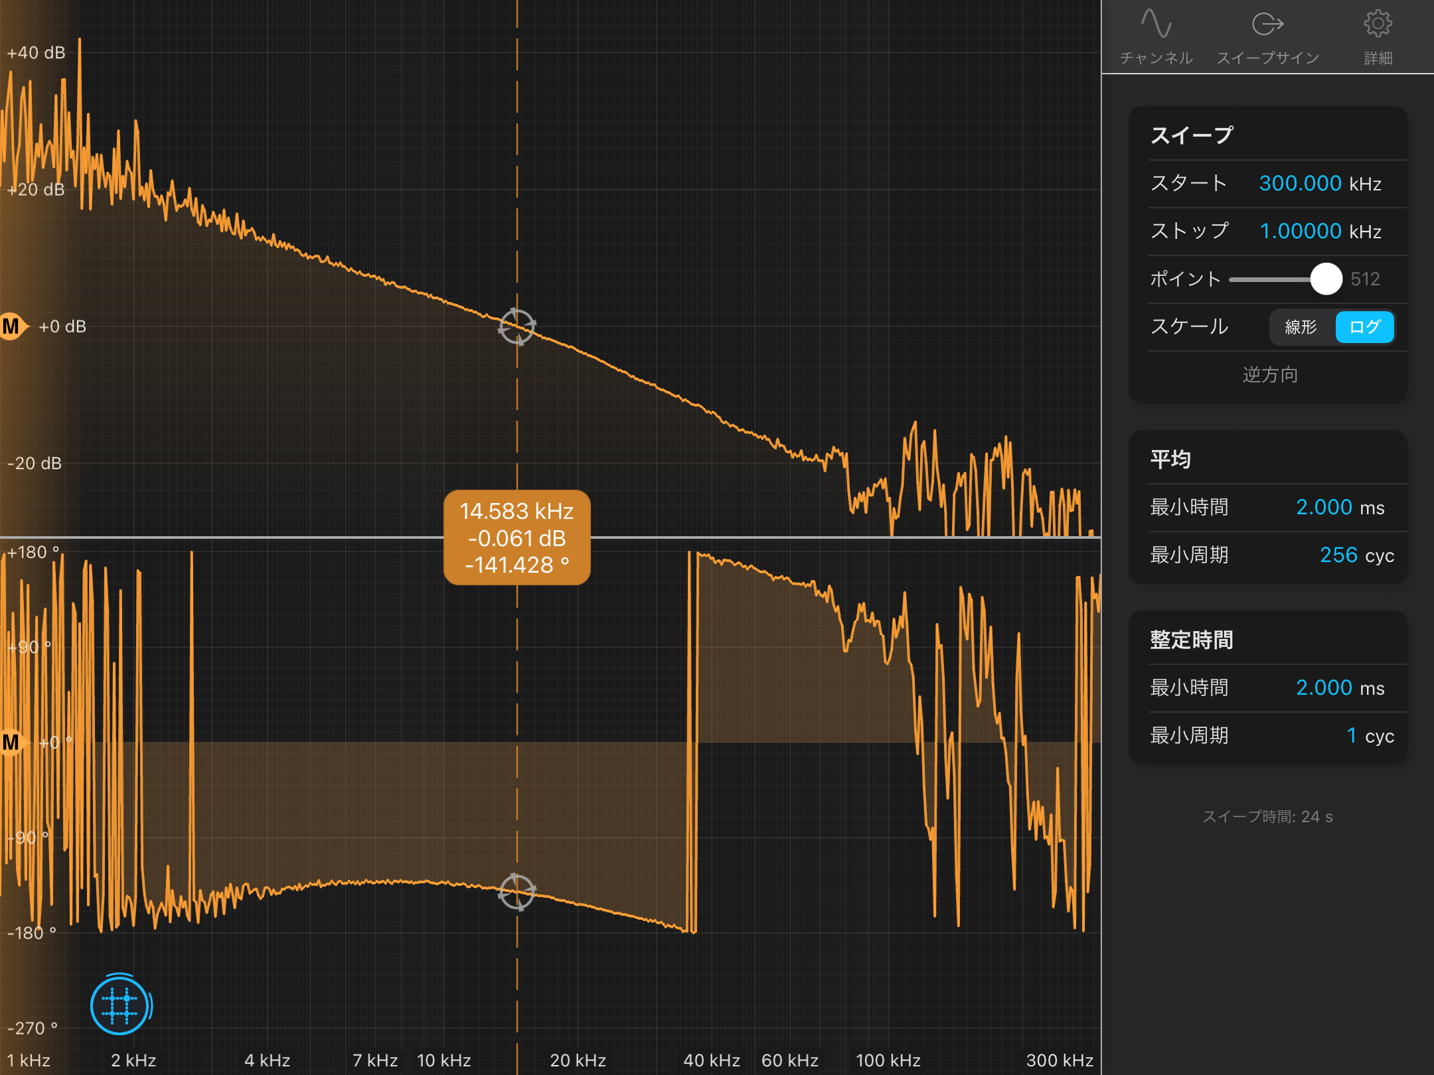This screenshot has height=1075, width=1434.
Task: Select the crosshair cursor on magnitude trace
Action: (517, 326)
